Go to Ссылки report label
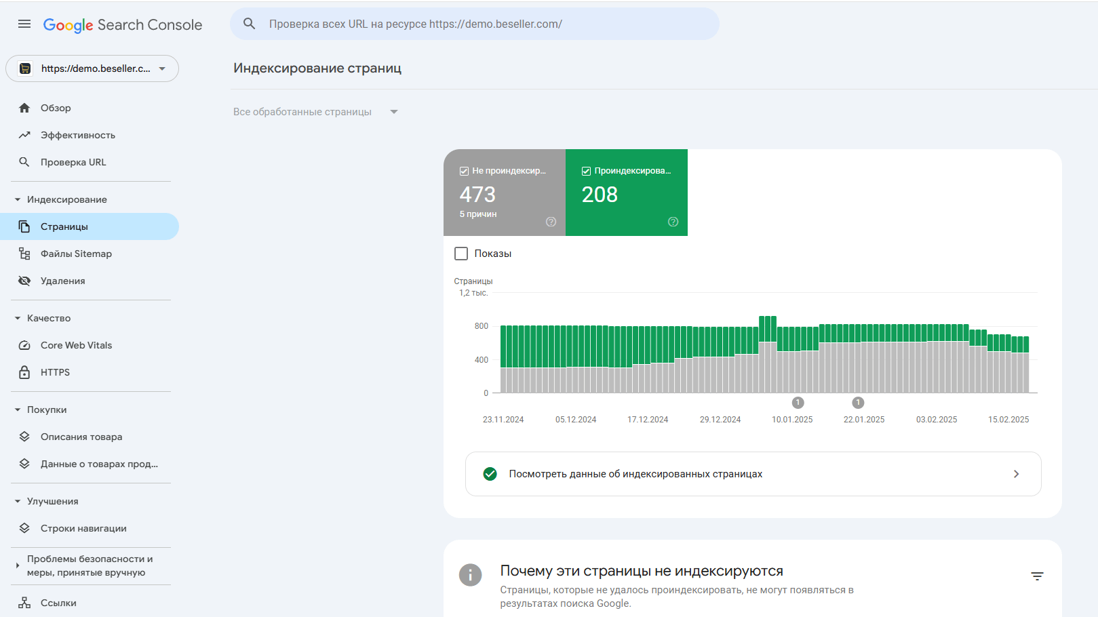The height and width of the screenshot is (617, 1098). [58, 603]
